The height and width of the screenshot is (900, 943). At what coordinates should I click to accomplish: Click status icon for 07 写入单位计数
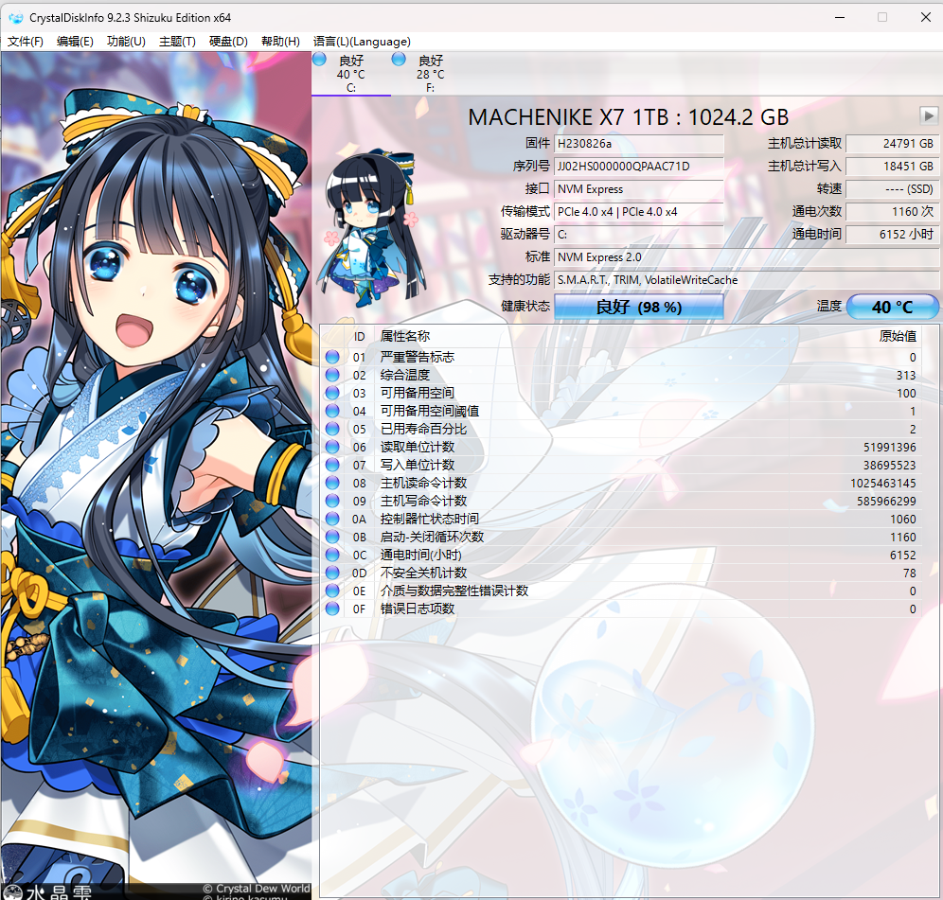click(332, 465)
